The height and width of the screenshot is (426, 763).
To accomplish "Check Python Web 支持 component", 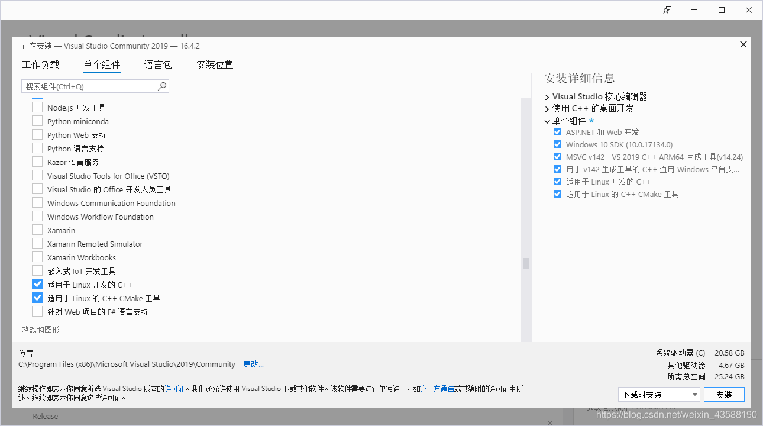I will click(x=37, y=135).
